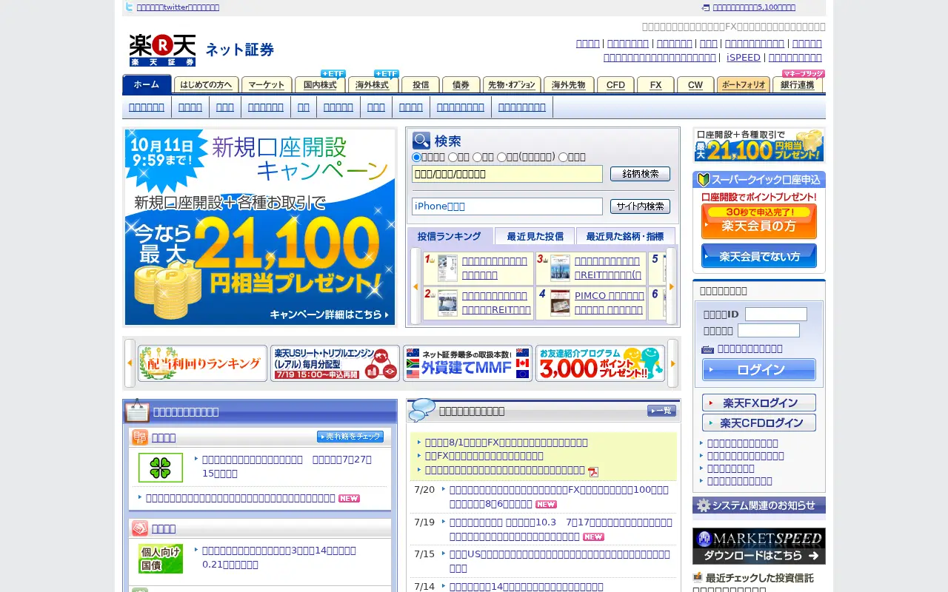Open the 外貨建てMMF banner
The image size is (948, 592).
coord(467,363)
